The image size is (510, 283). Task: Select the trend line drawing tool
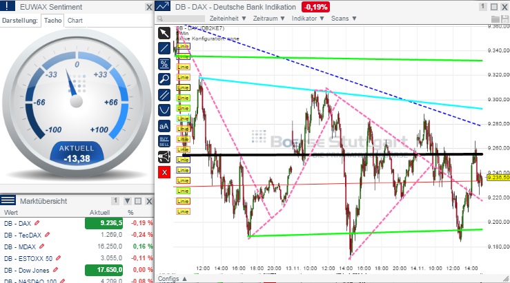(164, 48)
